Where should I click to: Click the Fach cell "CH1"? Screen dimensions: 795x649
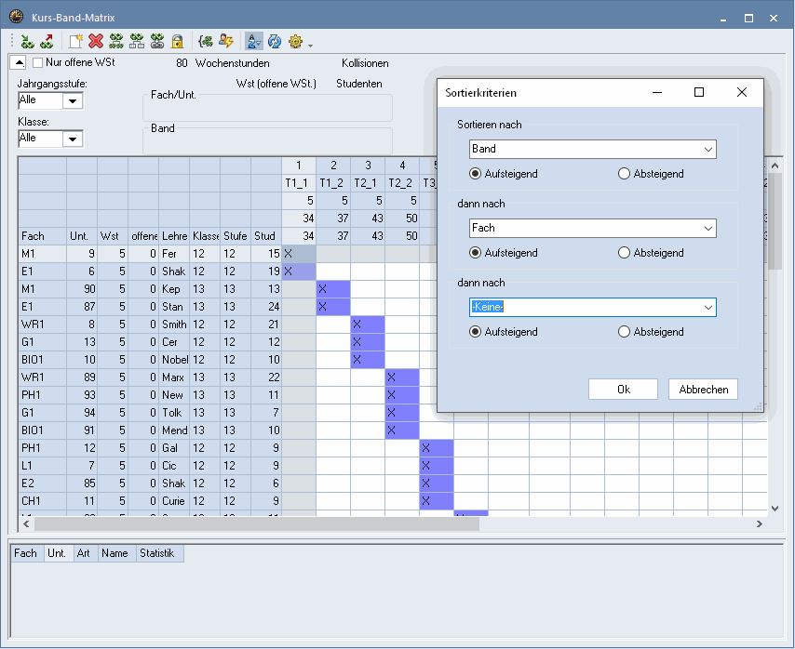(x=43, y=501)
